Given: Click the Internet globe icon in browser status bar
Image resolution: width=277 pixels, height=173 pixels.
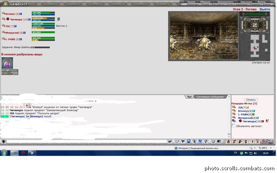Looking at the screenshot, I should coord(176,148).
